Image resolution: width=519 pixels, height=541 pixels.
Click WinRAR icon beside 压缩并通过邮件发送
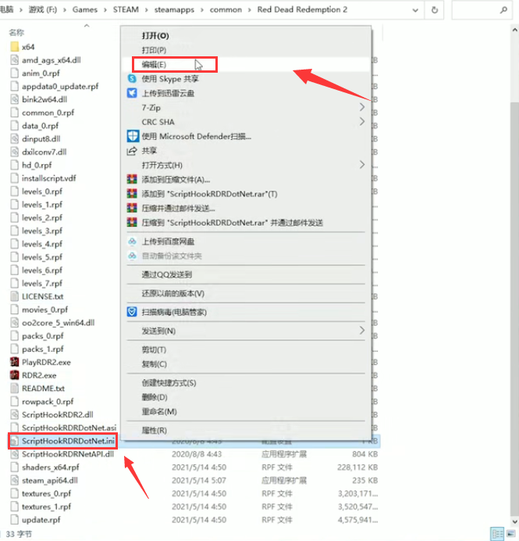(x=132, y=208)
